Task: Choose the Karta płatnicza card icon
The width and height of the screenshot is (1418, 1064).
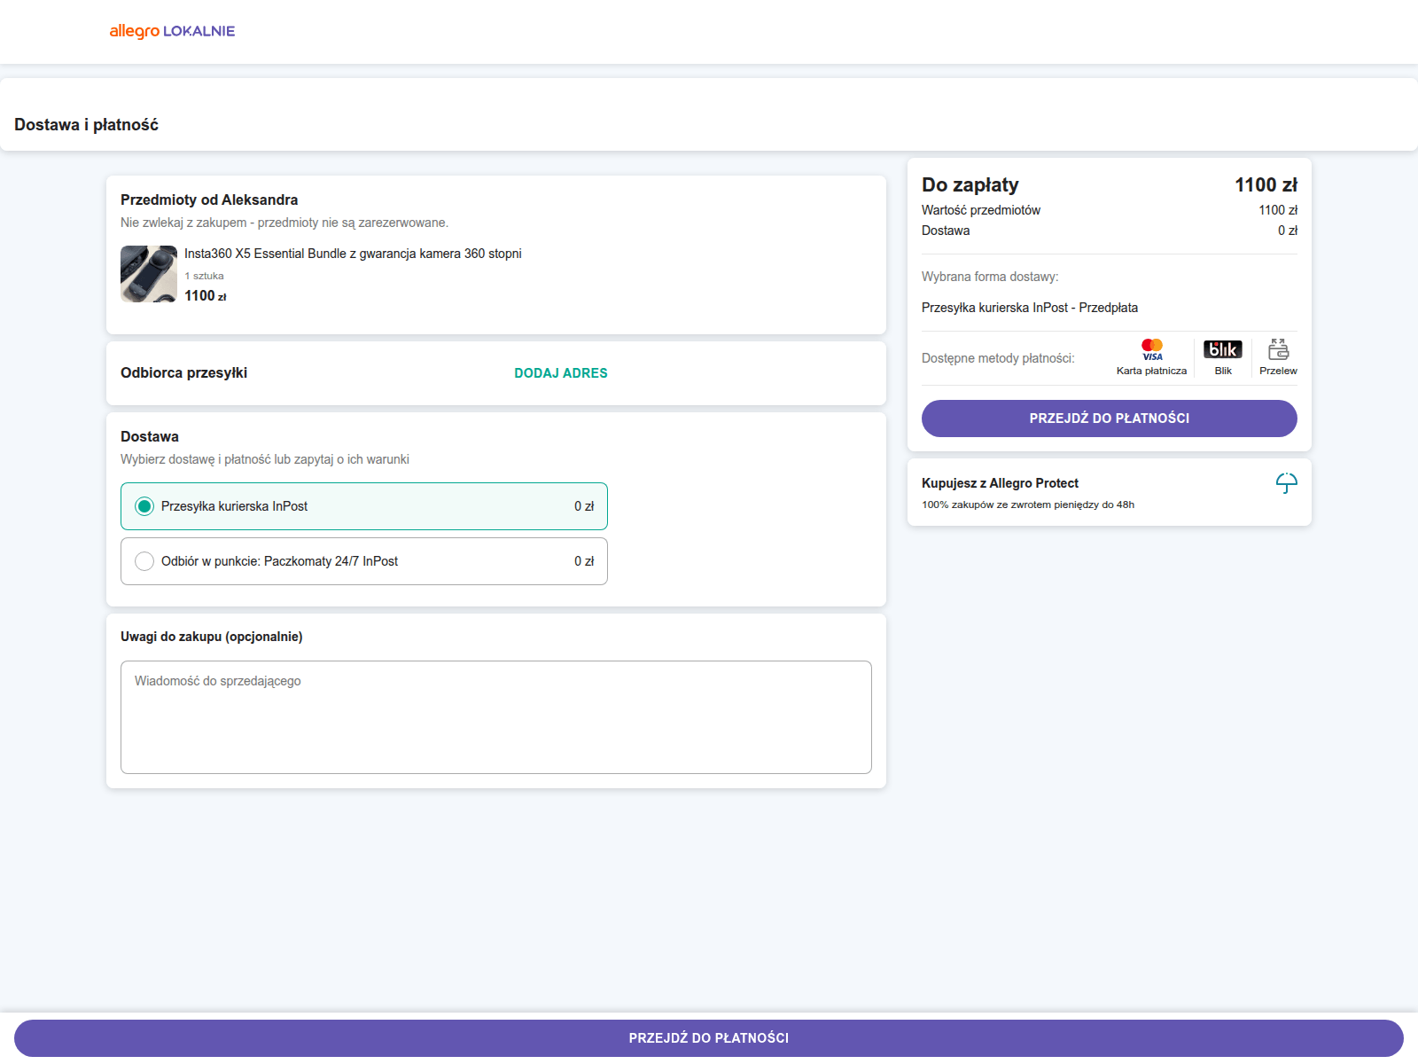Action: (x=1152, y=349)
